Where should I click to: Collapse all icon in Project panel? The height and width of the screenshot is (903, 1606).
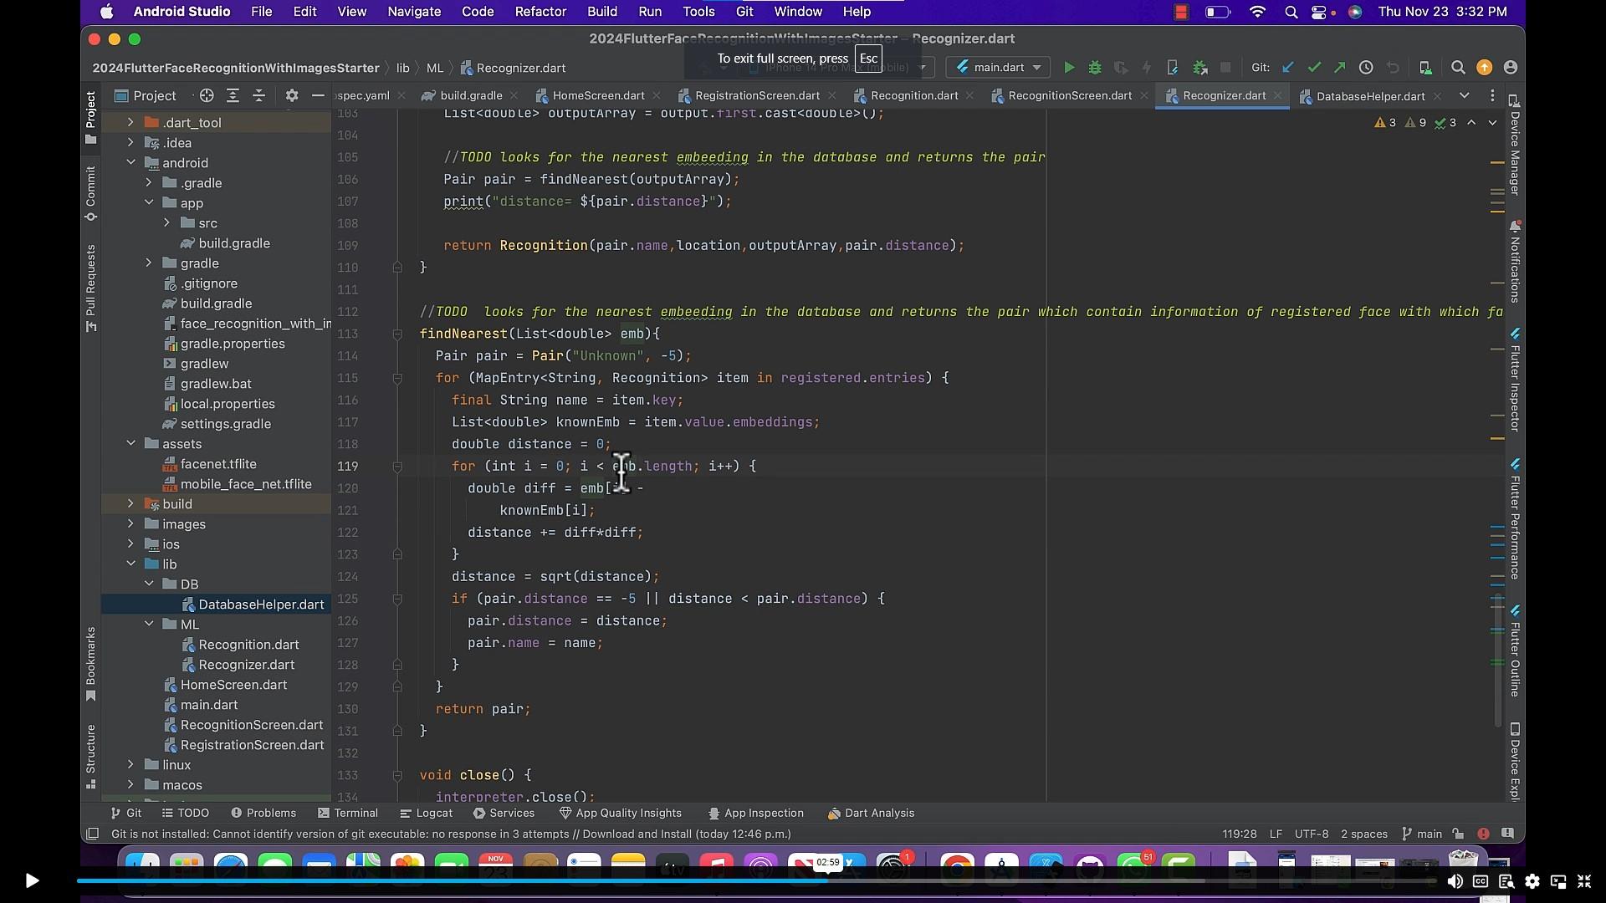(x=259, y=95)
